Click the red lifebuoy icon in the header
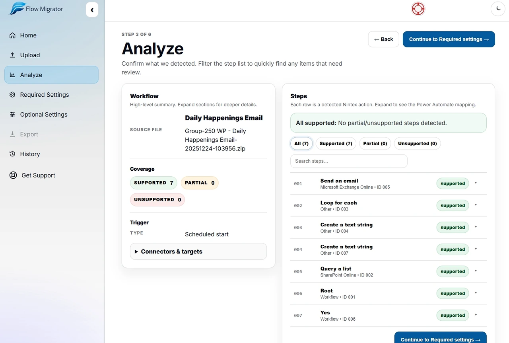This screenshot has width=509, height=343. (418, 8)
